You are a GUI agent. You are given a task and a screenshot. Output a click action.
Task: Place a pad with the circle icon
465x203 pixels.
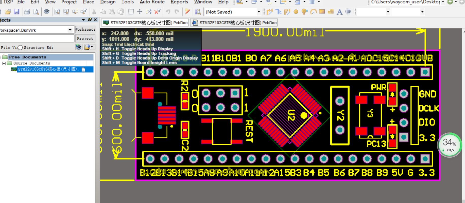[x=296, y=12]
